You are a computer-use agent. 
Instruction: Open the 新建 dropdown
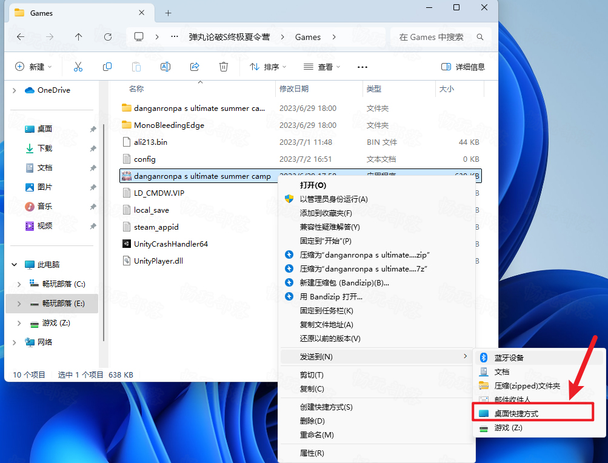33,67
